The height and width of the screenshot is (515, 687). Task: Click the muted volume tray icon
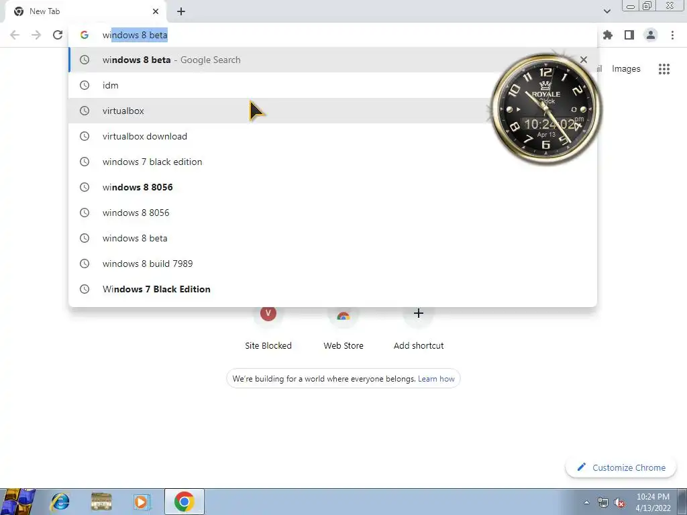(619, 502)
